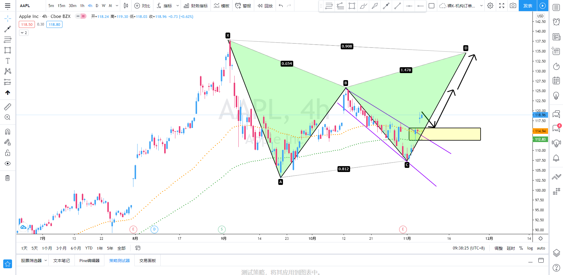Click the 118.50 sell price button
563x275 pixels.
tap(27, 24)
